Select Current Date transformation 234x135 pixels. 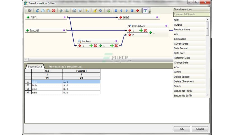point(189,44)
